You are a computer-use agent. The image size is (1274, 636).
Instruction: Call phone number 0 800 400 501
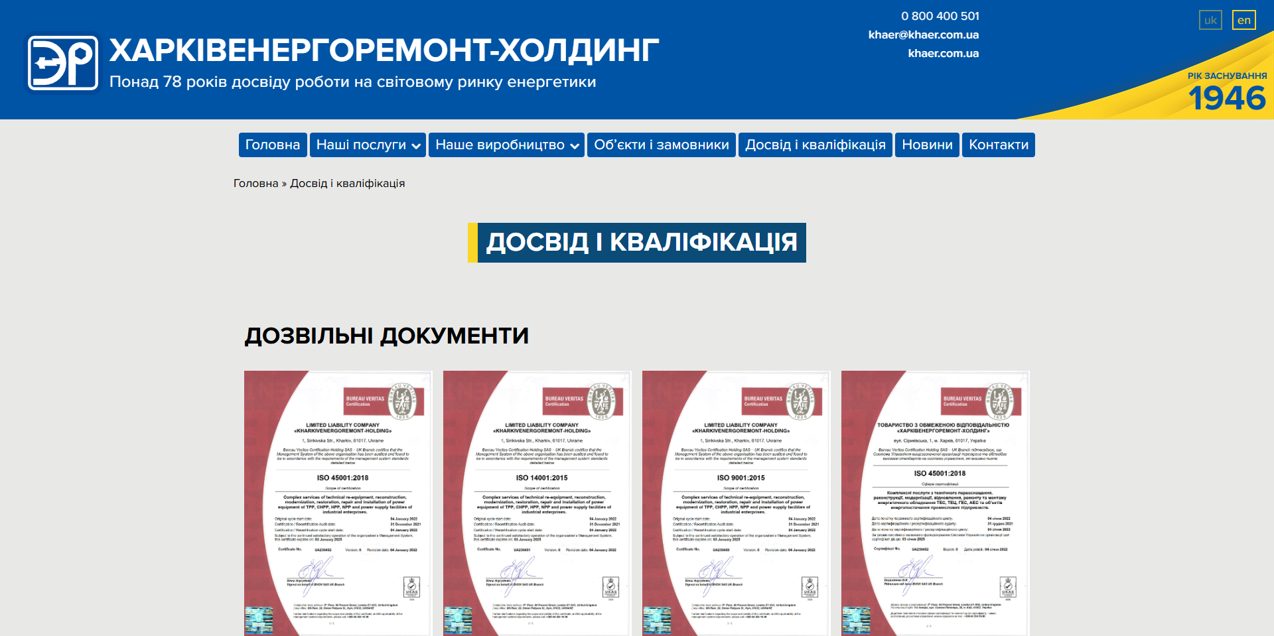940,16
